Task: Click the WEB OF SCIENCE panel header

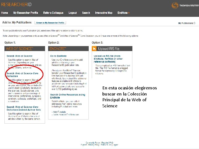Action: point(25,49)
